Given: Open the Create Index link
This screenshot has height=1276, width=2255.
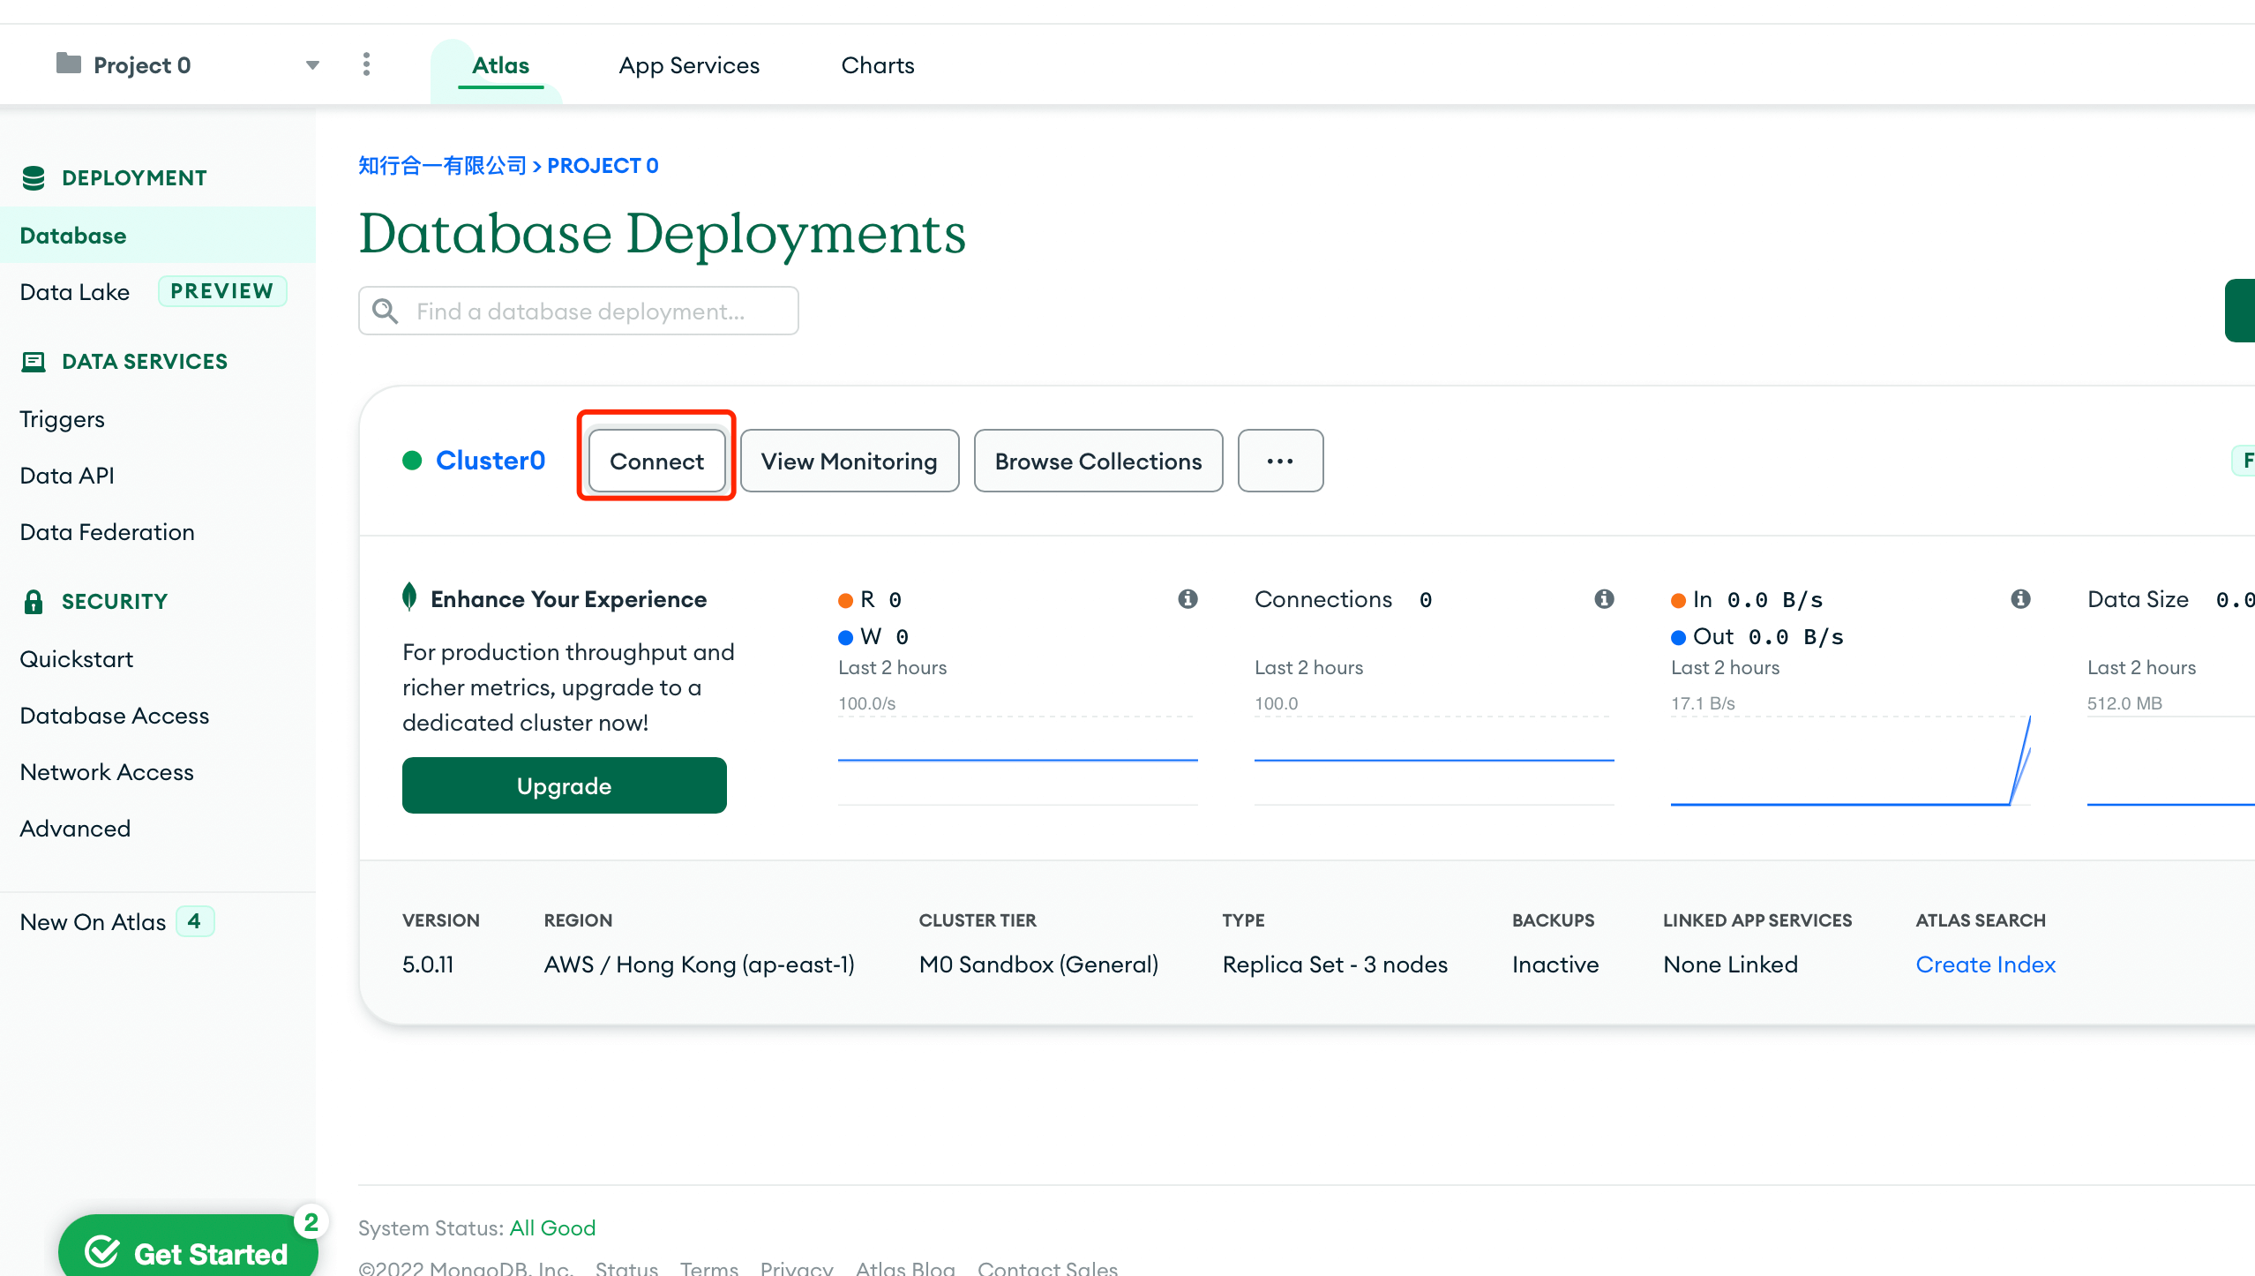Looking at the screenshot, I should pos(1985,965).
